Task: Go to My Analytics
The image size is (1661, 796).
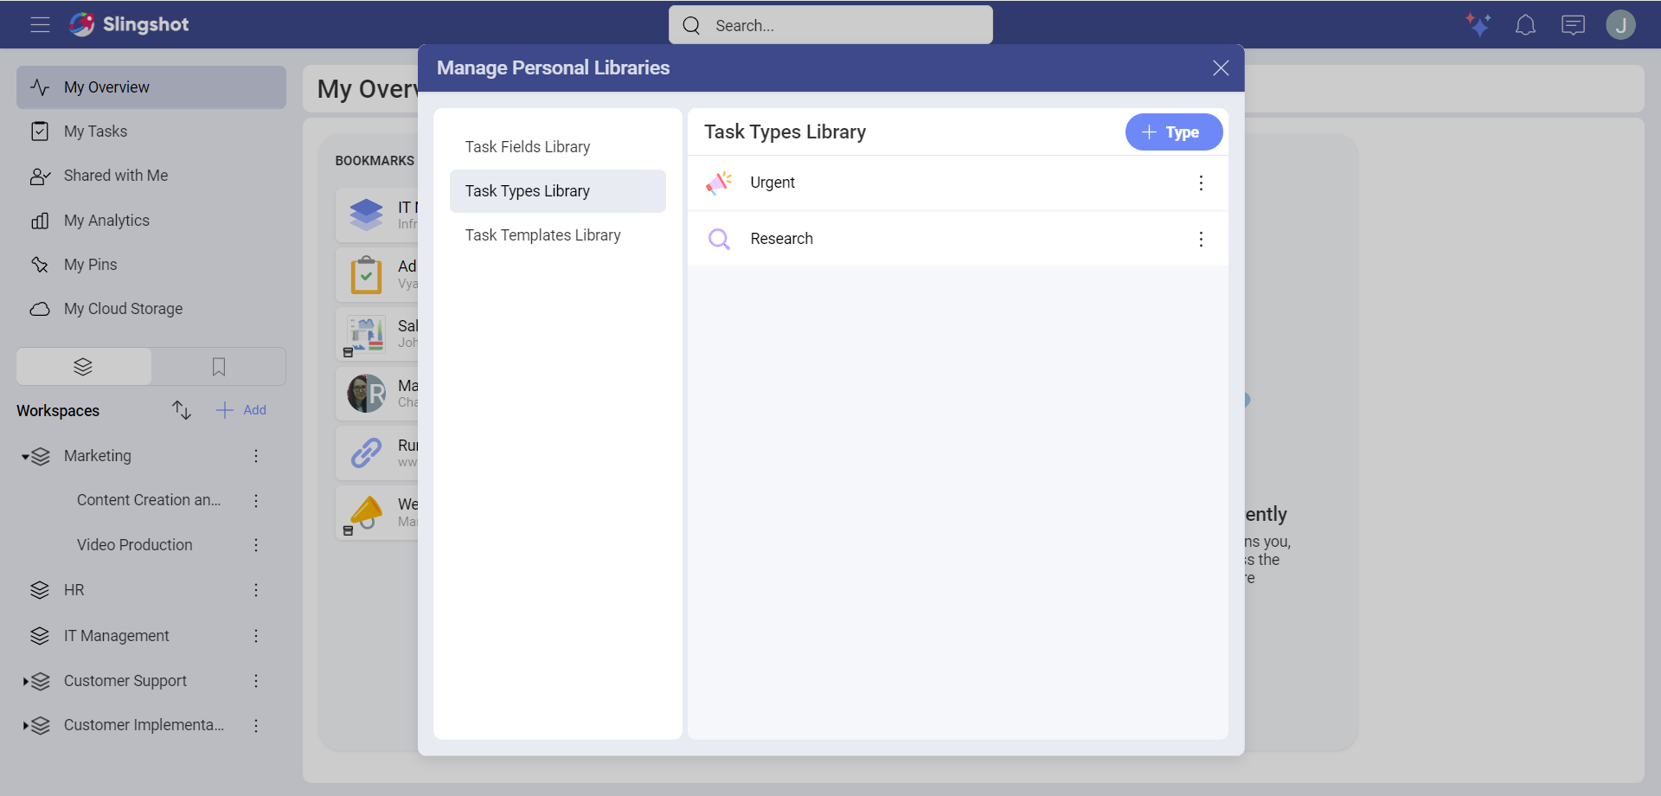Action: (151, 221)
